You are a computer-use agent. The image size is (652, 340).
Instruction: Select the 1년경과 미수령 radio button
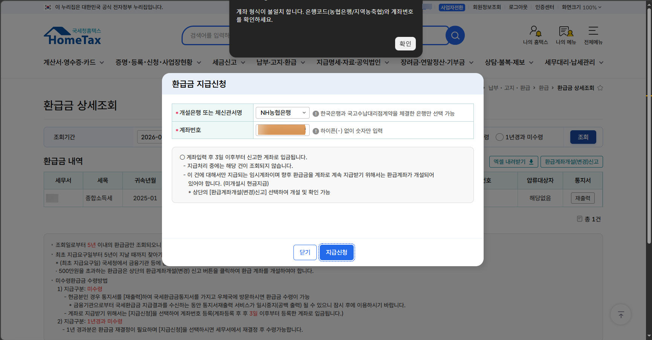click(x=499, y=137)
